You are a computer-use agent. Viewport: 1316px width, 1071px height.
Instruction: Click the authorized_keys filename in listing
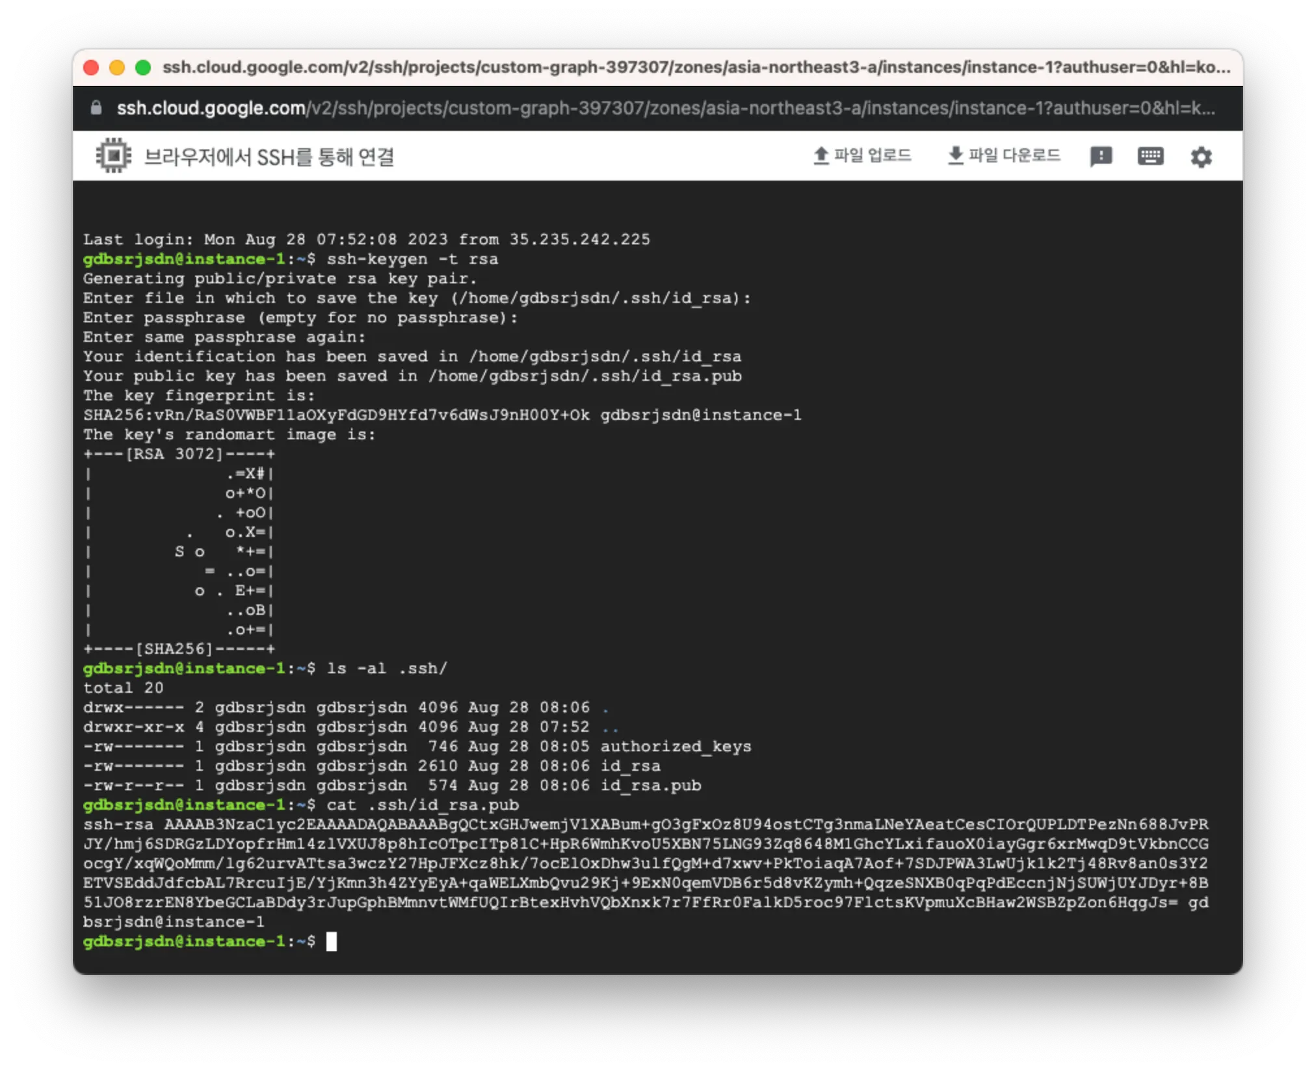(x=675, y=746)
